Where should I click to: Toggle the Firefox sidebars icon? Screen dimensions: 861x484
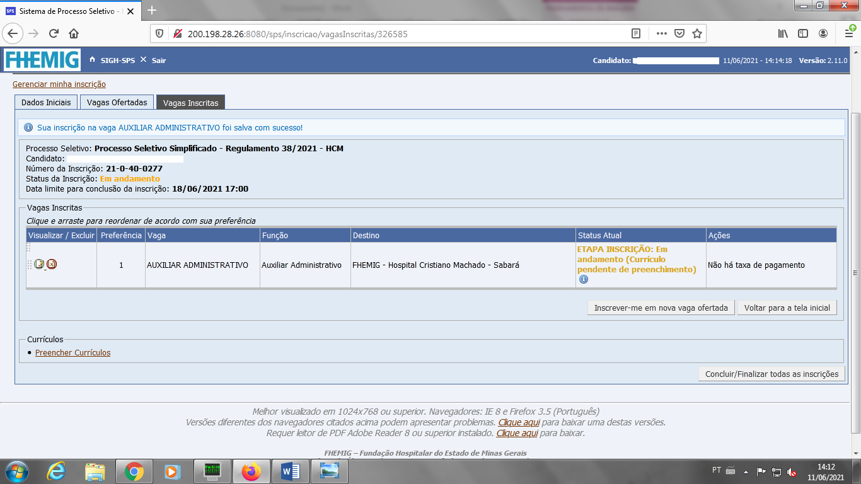click(x=803, y=33)
